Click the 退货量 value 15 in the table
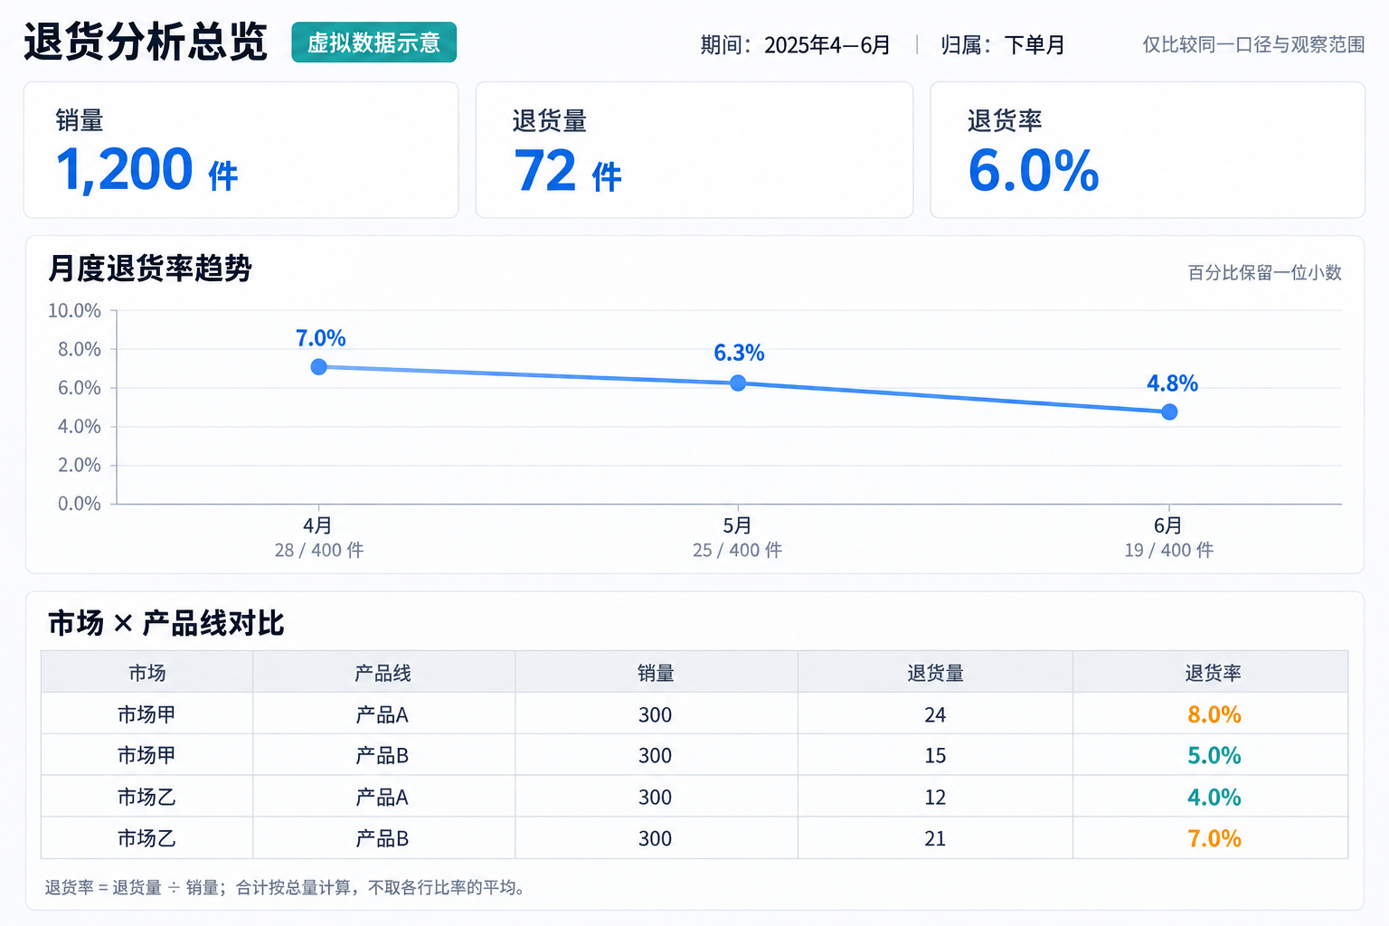The image size is (1389, 926). point(935,755)
